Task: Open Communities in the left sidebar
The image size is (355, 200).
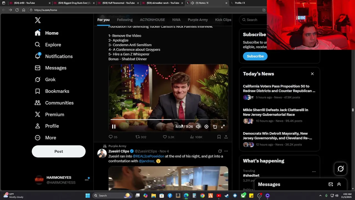Action: (x=54, y=103)
